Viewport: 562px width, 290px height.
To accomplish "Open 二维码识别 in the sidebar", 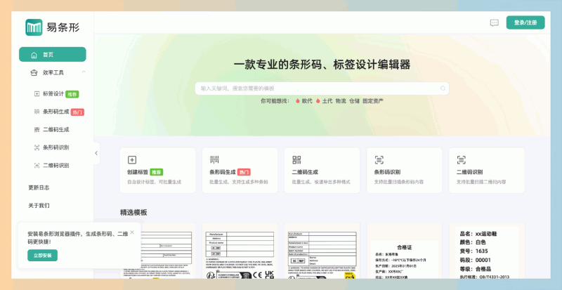I will tap(56, 165).
